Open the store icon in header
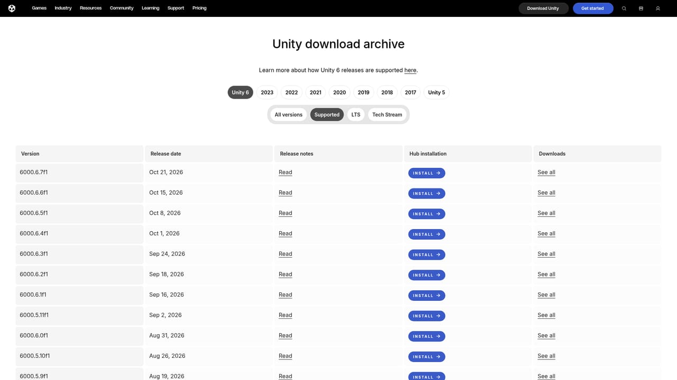677x380 pixels. click(641, 8)
